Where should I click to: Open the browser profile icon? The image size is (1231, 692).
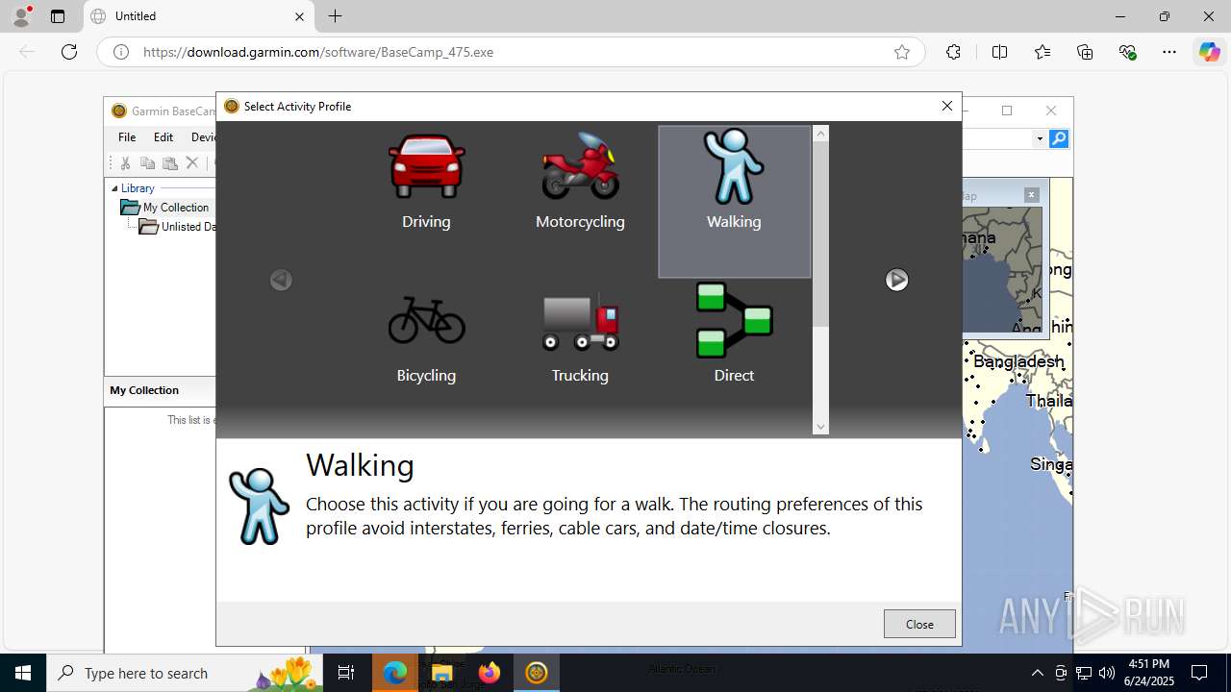point(21,16)
